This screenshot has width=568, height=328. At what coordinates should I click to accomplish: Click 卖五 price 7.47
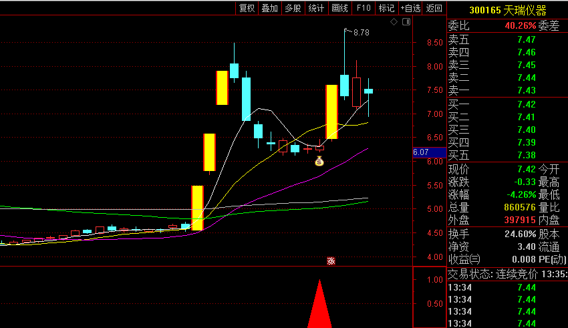pos(527,40)
